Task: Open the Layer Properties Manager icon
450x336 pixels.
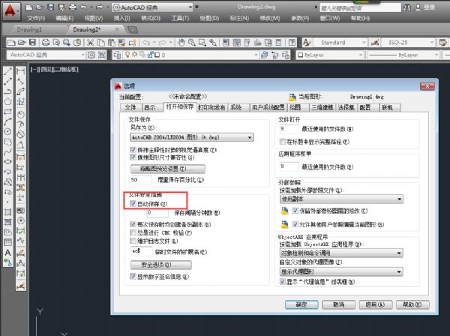Action: click(x=117, y=55)
